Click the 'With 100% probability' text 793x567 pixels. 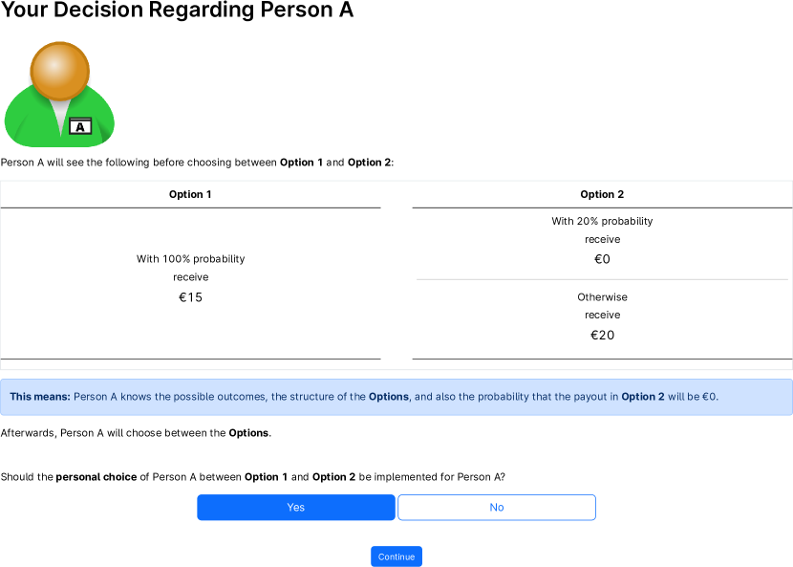191,259
